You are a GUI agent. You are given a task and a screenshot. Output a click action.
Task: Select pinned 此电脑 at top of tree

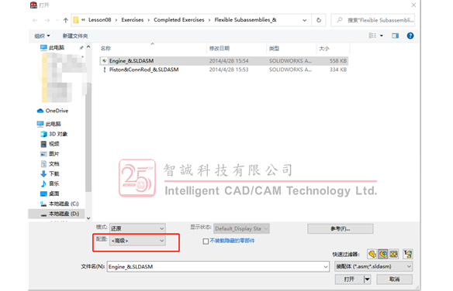[x=52, y=47]
